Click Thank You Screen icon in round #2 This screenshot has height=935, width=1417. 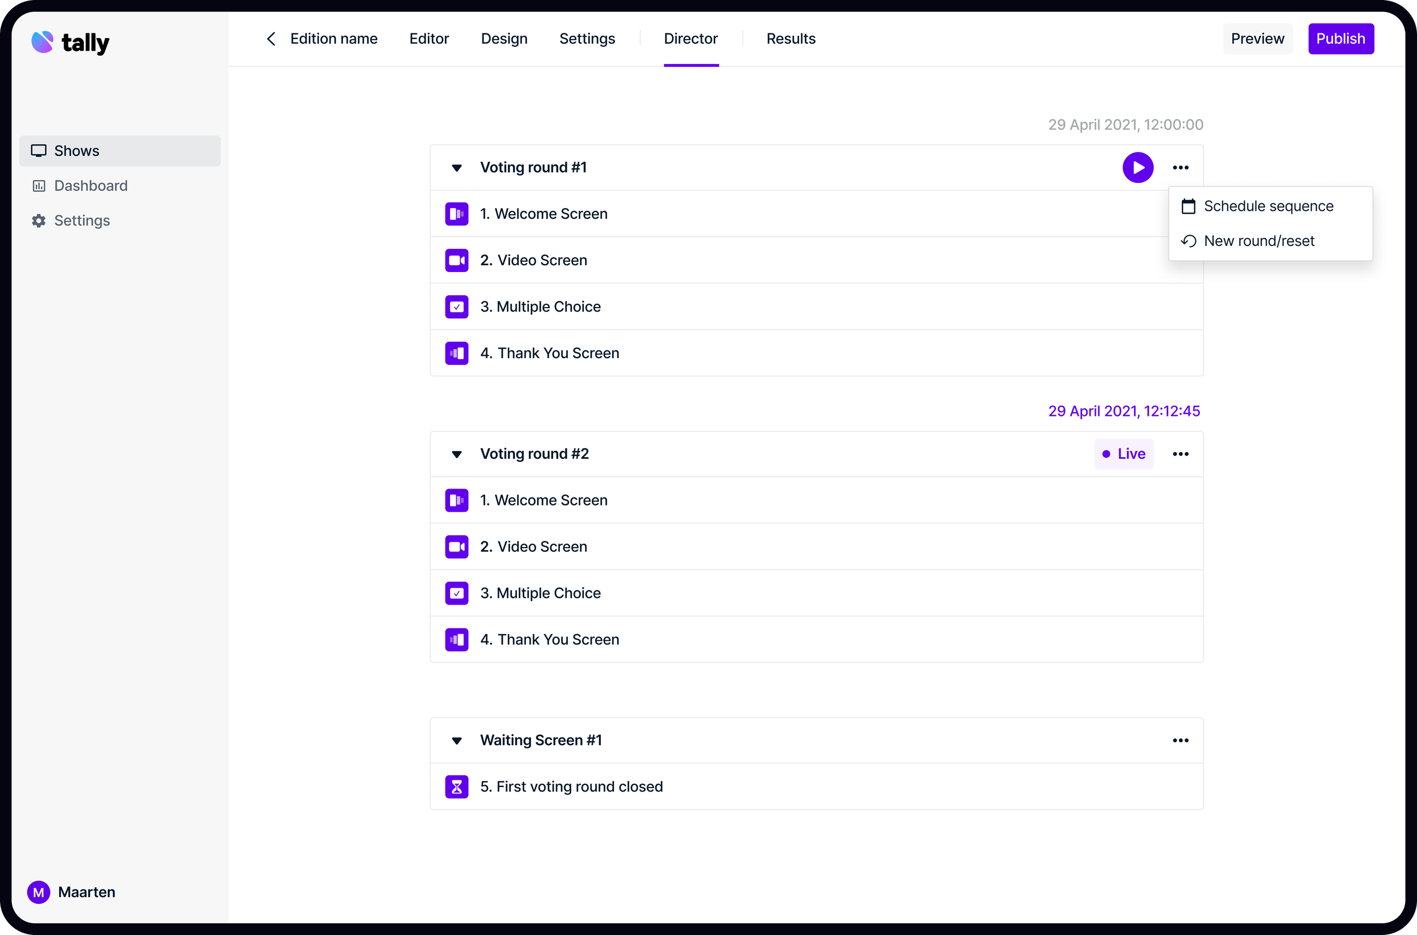click(x=456, y=640)
